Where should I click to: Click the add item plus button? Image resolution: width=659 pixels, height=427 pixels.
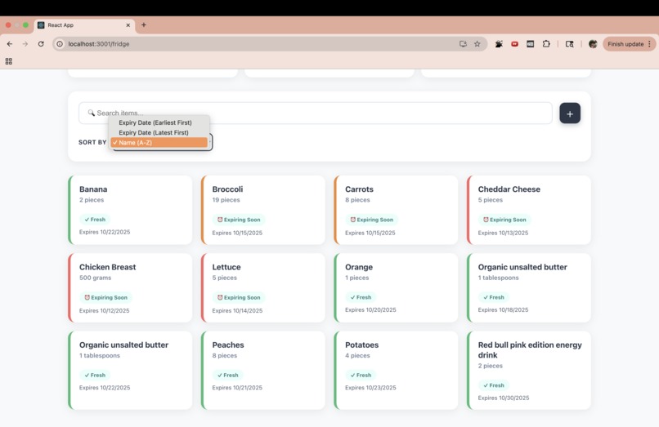570,113
